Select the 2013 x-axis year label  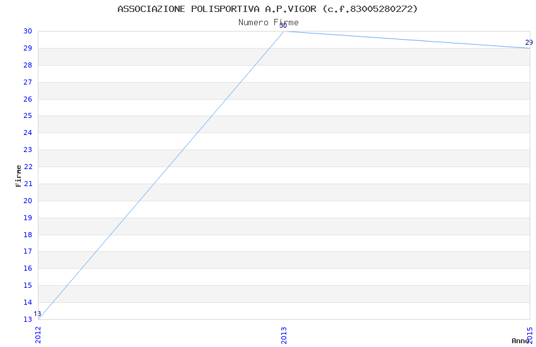(x=284, y=335)
